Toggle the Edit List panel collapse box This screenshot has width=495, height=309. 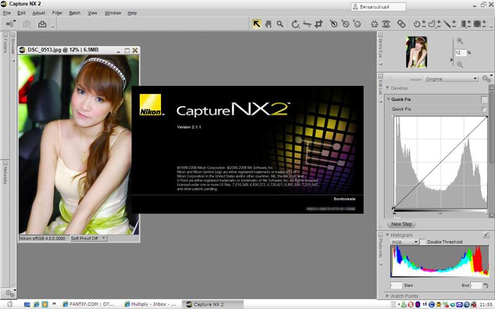(381, 76)
